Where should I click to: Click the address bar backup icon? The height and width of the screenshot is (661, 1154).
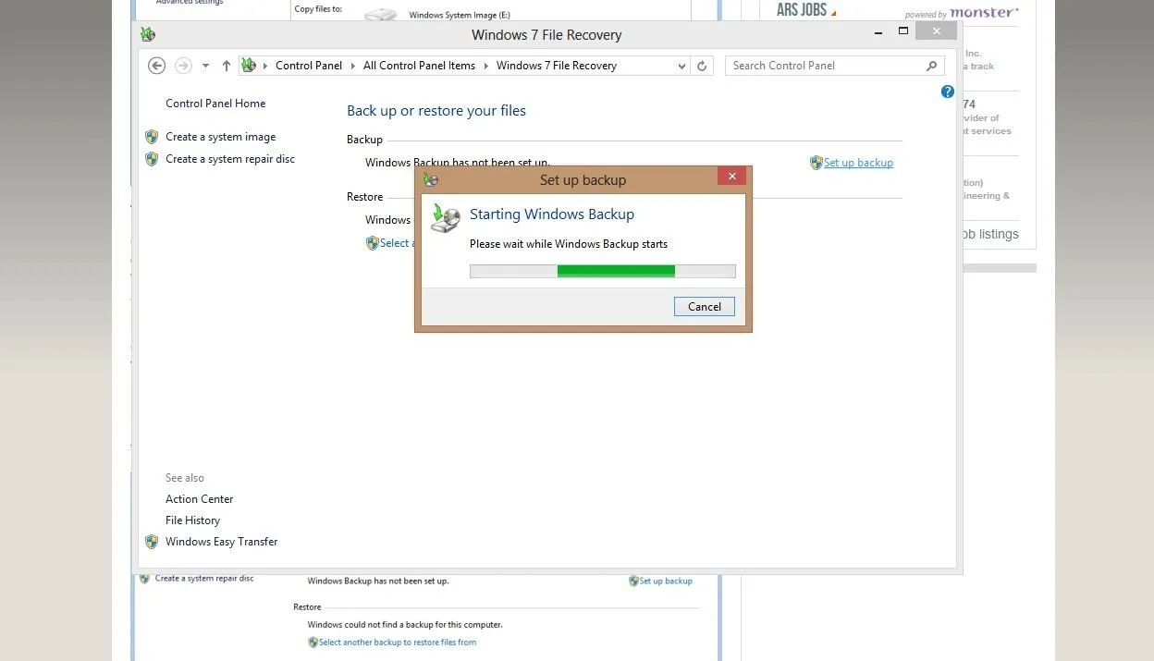coord(248,66)
